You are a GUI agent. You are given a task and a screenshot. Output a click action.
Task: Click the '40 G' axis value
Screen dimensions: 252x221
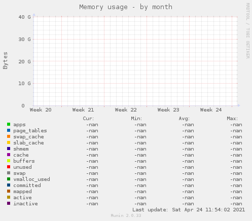pos(25,17)
